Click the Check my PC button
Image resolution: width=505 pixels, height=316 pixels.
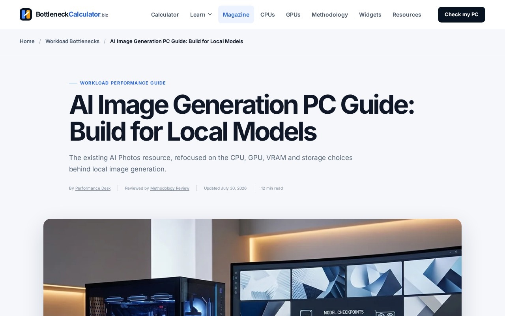[x=462, y=15]
